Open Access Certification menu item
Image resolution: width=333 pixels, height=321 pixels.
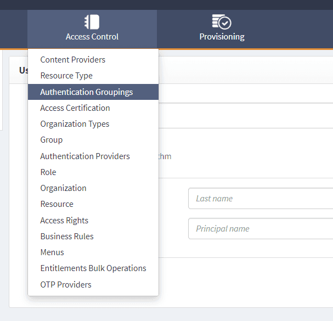pos(75,108)
